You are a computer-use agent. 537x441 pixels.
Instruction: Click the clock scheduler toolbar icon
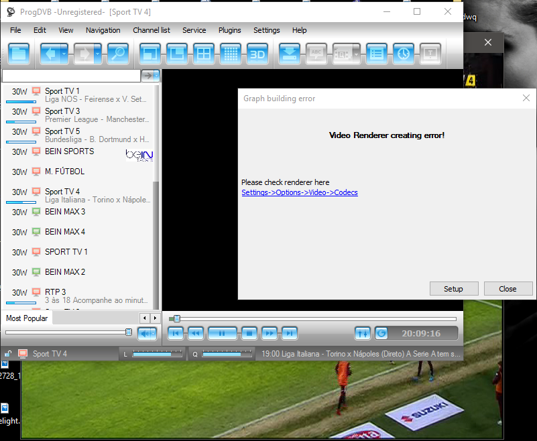tap(404, 54)
